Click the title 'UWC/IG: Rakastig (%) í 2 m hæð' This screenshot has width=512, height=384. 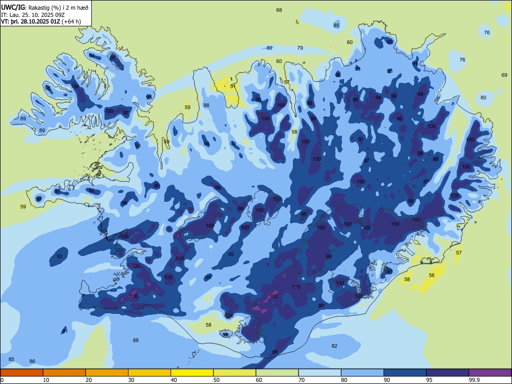pyautogui.click(x=45, y=8)
